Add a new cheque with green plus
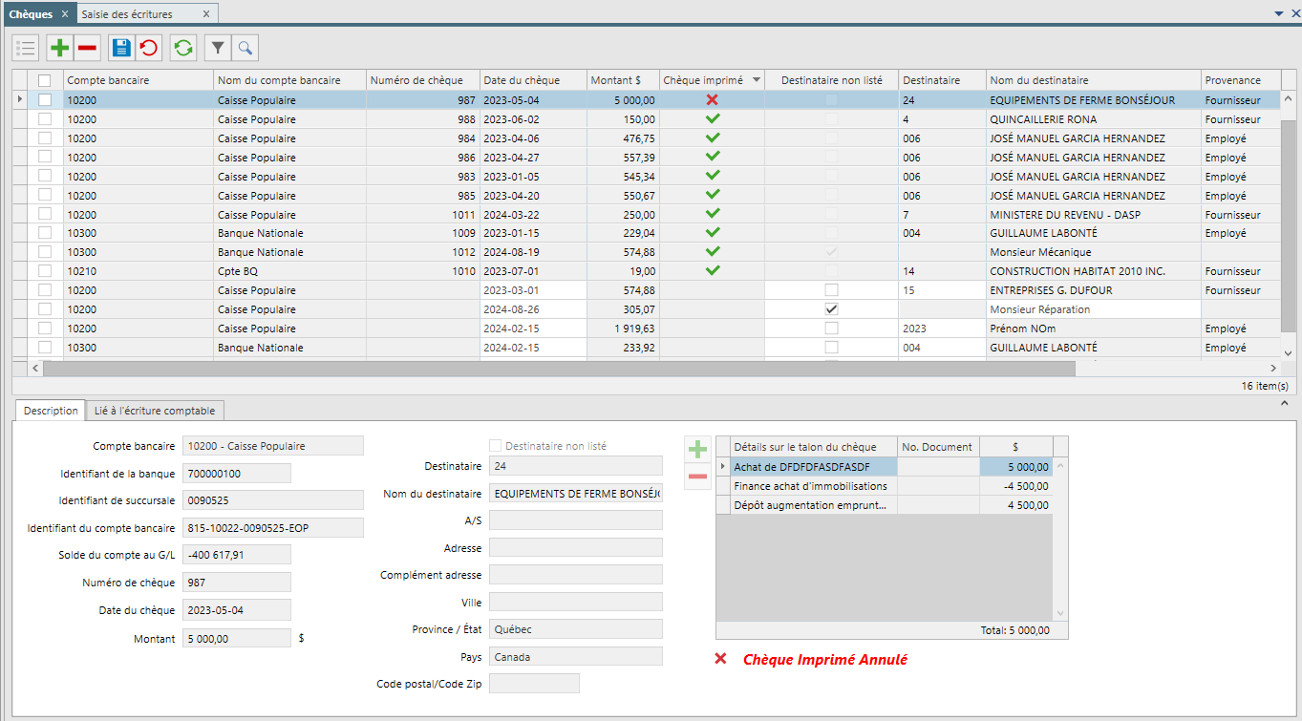The image size is (1302, 721). [x=60, y=48]
